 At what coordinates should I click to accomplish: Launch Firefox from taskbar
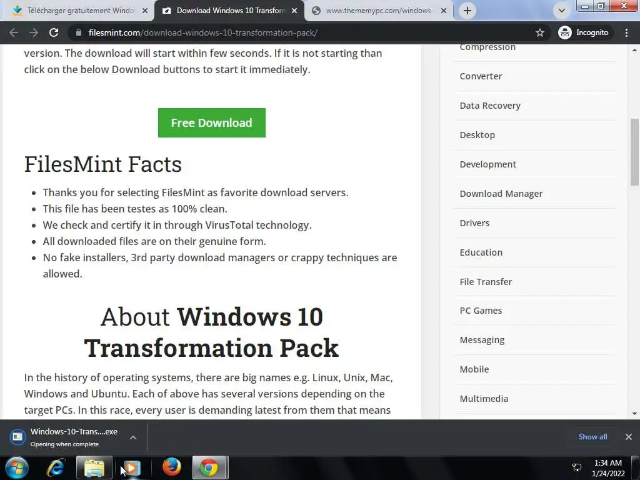click(x=171, y=467)
